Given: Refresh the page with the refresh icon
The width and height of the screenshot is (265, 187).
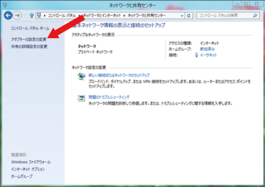Looking at the screenshot, I should point(189,15).
